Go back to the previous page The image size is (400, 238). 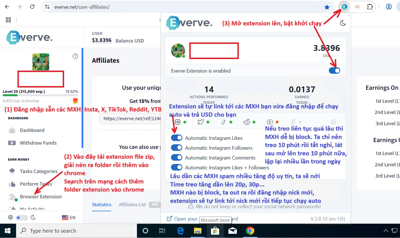[7, 7]
